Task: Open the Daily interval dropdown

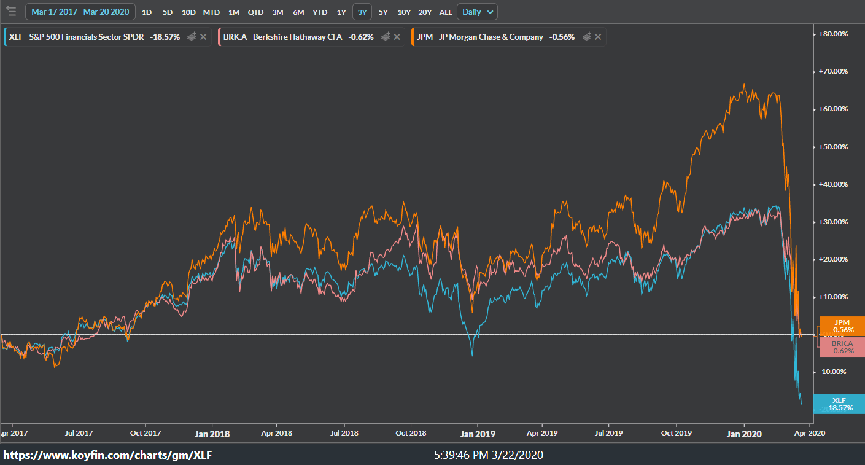Action: coord(477,12)
